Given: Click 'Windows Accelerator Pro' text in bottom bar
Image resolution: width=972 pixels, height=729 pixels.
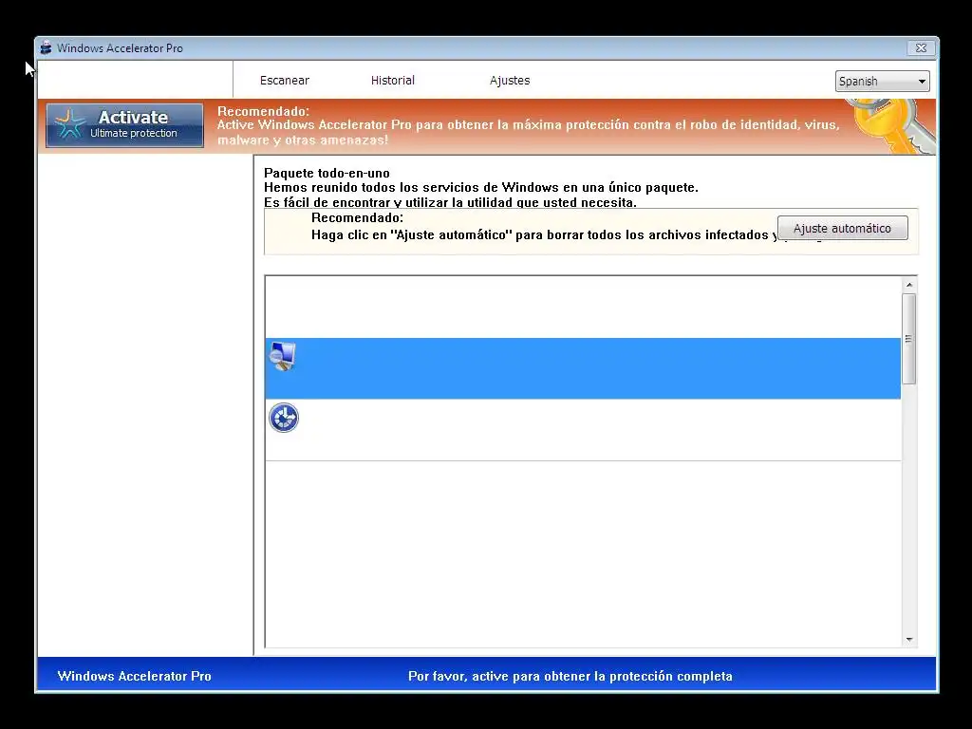Looking at the screenshot, I should 135,676.
